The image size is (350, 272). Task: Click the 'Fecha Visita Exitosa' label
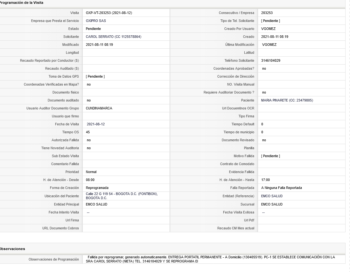[238, 213]
